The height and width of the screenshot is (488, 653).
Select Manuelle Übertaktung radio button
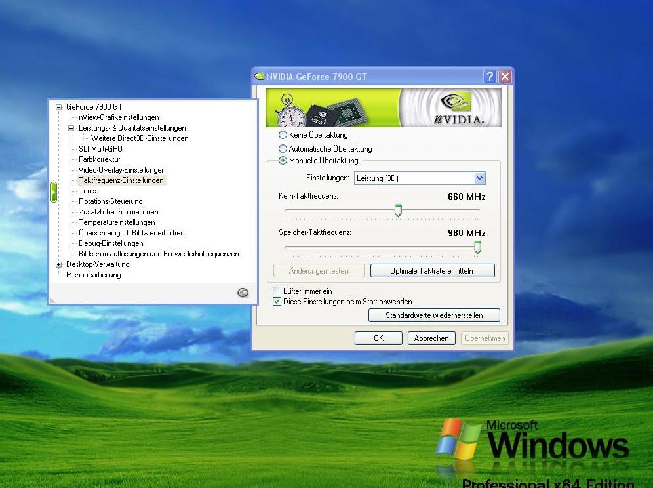tap(283, 161)
